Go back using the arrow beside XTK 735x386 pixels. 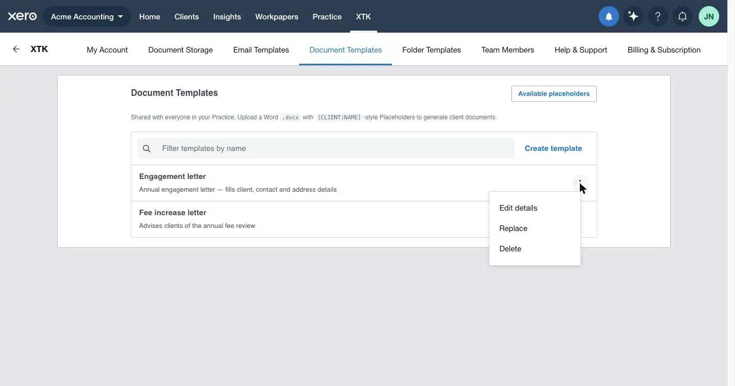(x=16, y=49)
